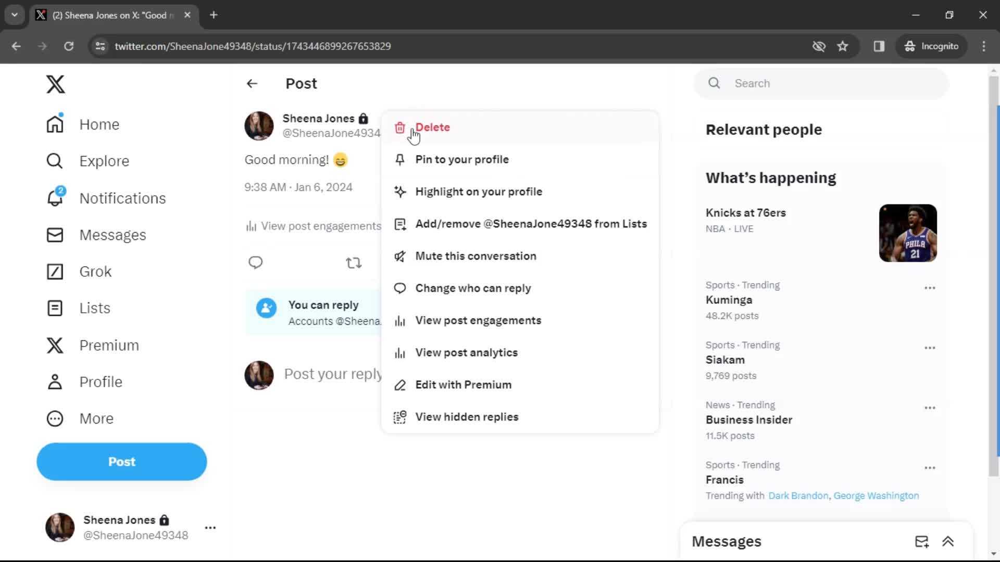
Task: Click the Profile navigation icon
Action: (x=54, y=381)
